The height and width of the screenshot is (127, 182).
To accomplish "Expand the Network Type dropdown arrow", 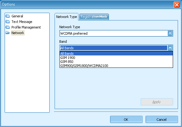I will coord(170,33).
